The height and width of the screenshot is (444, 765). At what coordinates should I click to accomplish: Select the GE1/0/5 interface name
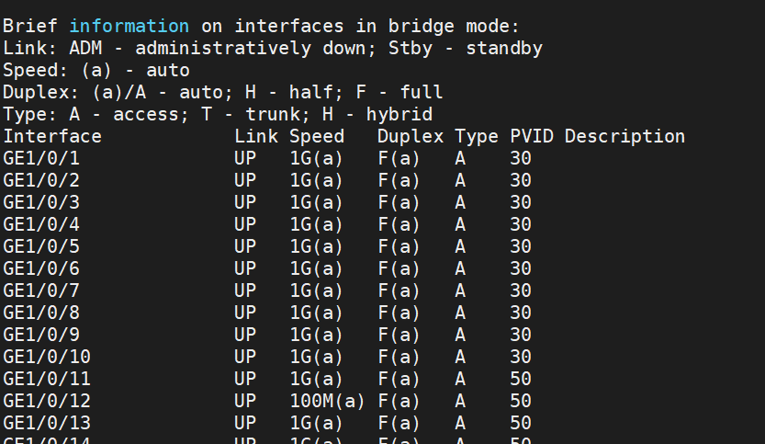click(x=41, y=246)
